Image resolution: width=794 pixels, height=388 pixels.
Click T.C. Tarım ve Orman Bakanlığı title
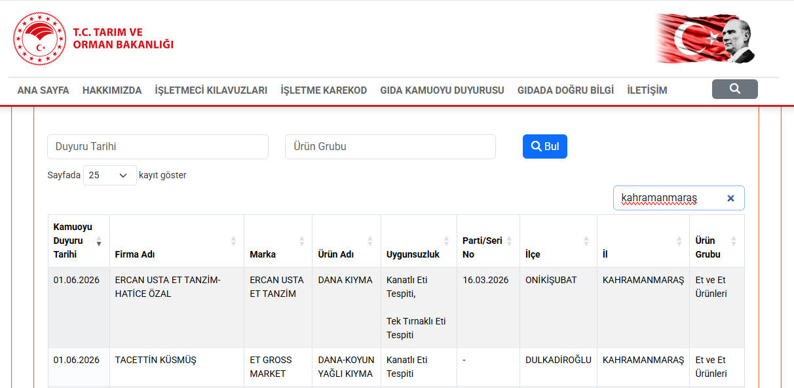[123, 38]
